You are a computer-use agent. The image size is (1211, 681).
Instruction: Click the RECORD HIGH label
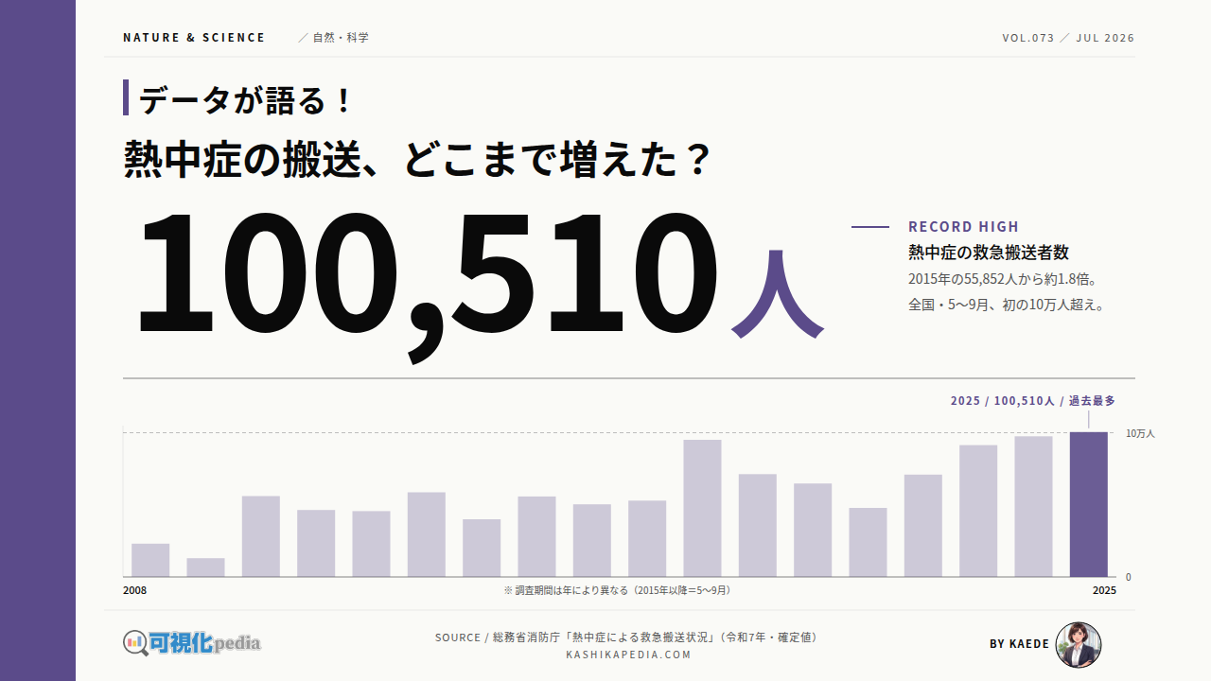click(963, 227)
